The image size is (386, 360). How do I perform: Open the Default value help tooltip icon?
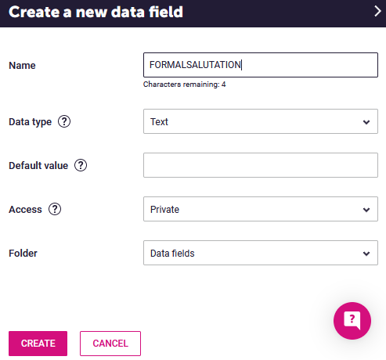pyautogui.click(x=81, y=165)
